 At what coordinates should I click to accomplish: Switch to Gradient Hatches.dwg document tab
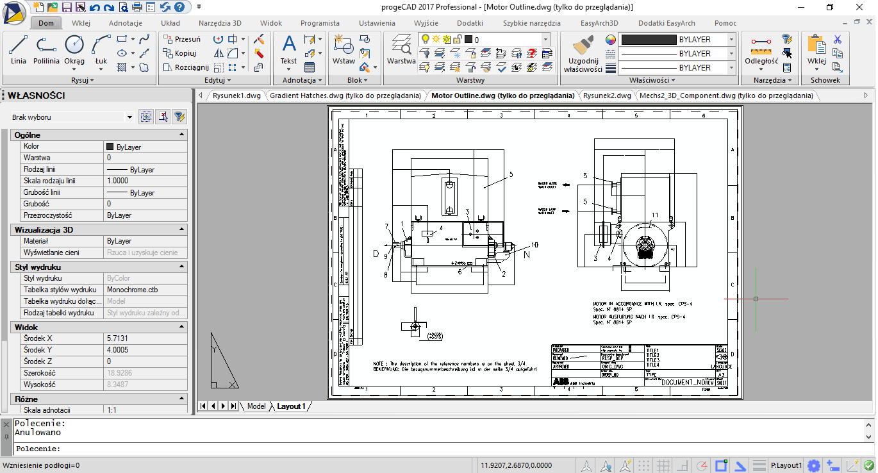point(345,95)
